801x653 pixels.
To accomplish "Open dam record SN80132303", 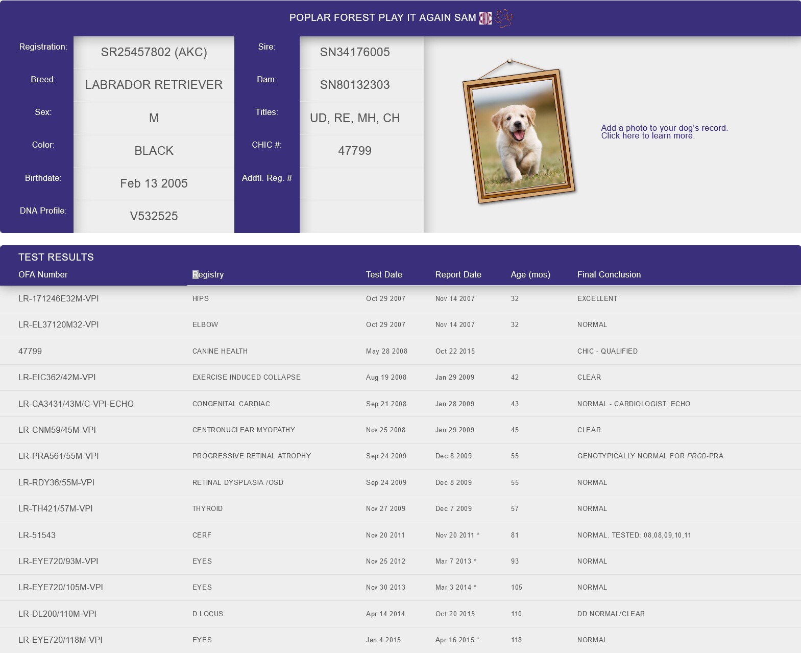I will click(x=355, y=85).
